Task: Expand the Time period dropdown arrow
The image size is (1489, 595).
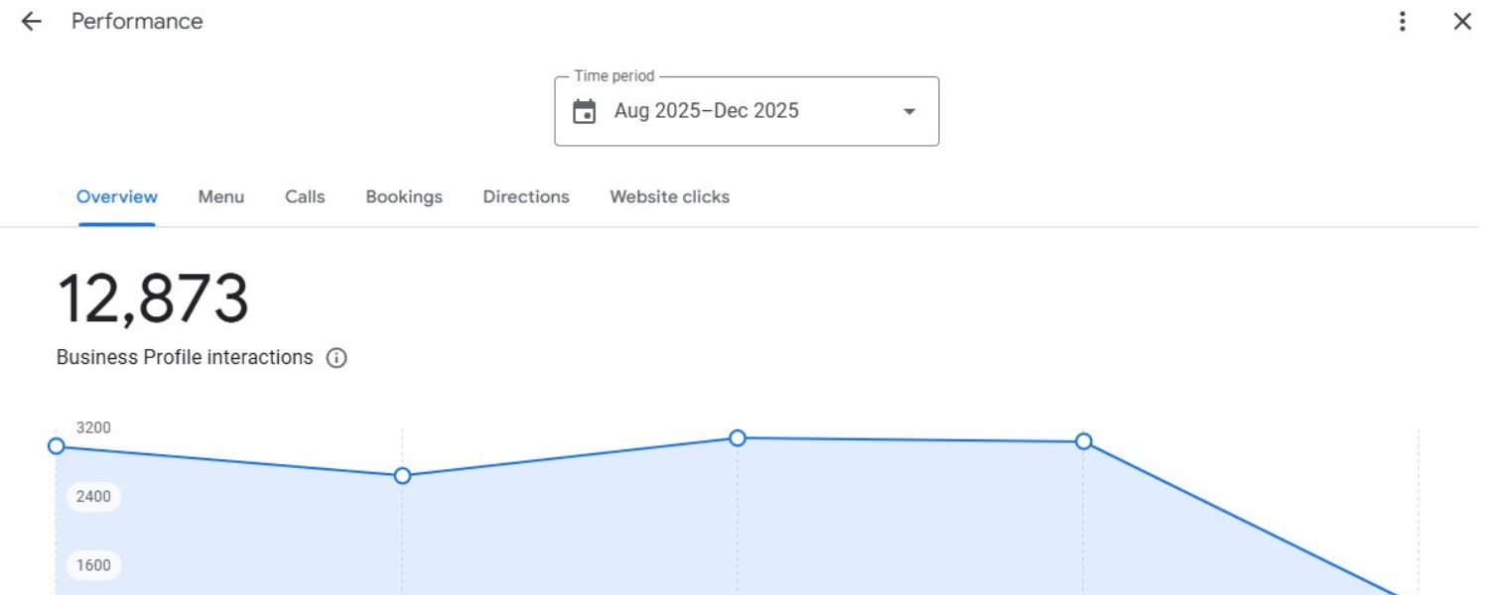Action: coord(908,111)
